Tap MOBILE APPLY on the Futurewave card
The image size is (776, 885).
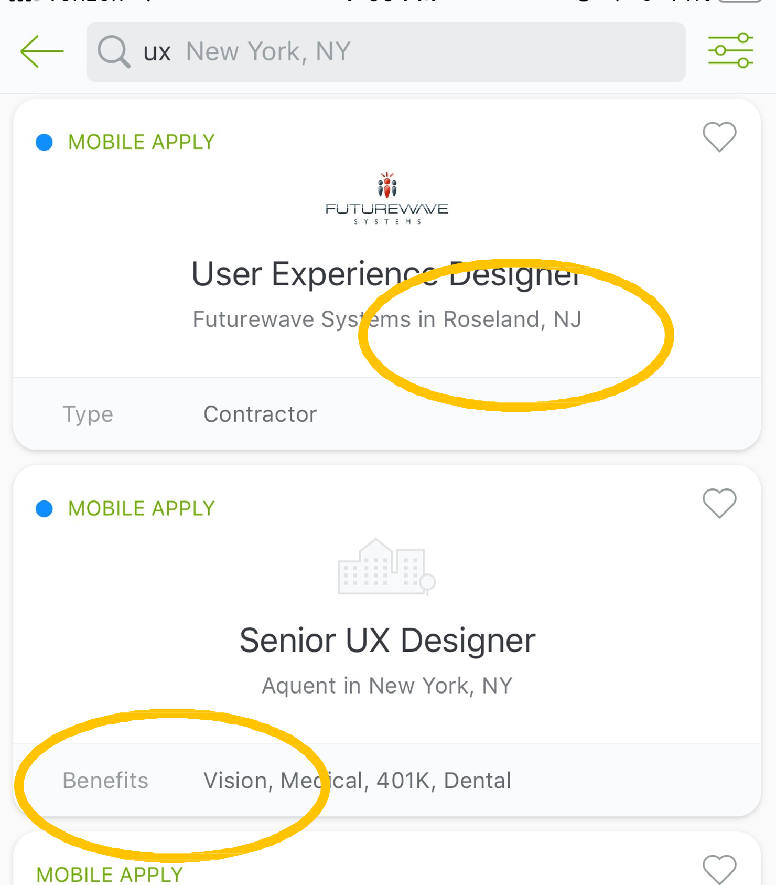142,142
